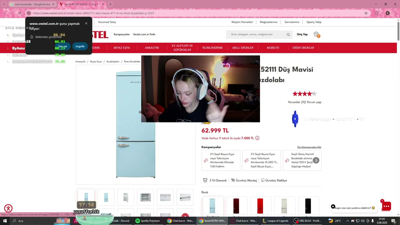The width and height of the screenshot is (400, 225).
Task: Select the open-door fridge thumbnail
Action: 126,197
